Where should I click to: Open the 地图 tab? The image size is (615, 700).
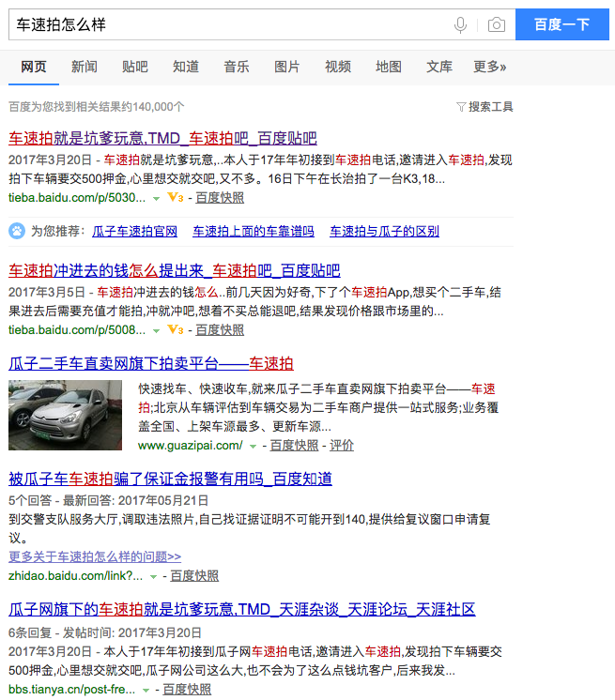point(389,67)
